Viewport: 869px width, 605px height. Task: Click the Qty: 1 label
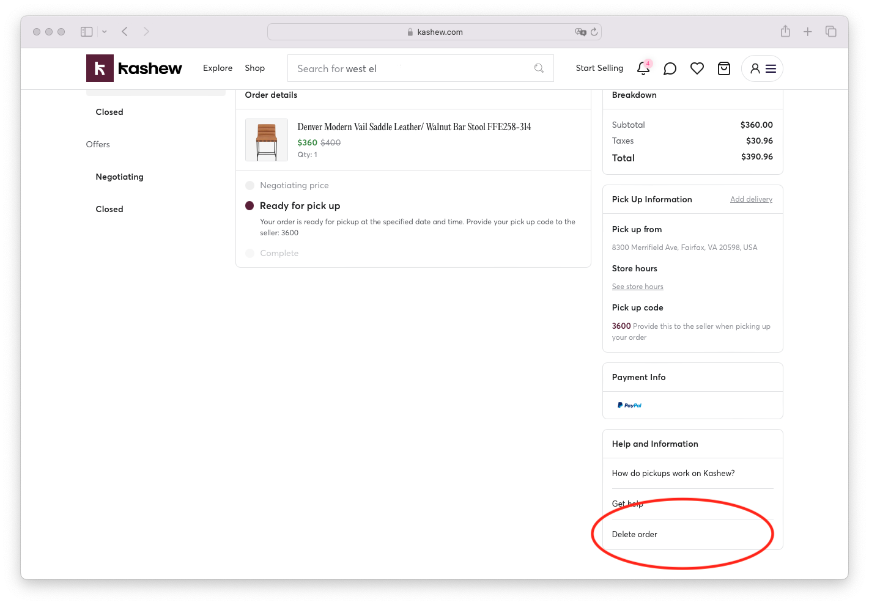click(308, 155)
